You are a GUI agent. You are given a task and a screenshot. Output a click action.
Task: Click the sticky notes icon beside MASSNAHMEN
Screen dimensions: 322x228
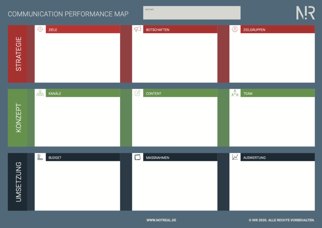(x=137, y=157)
